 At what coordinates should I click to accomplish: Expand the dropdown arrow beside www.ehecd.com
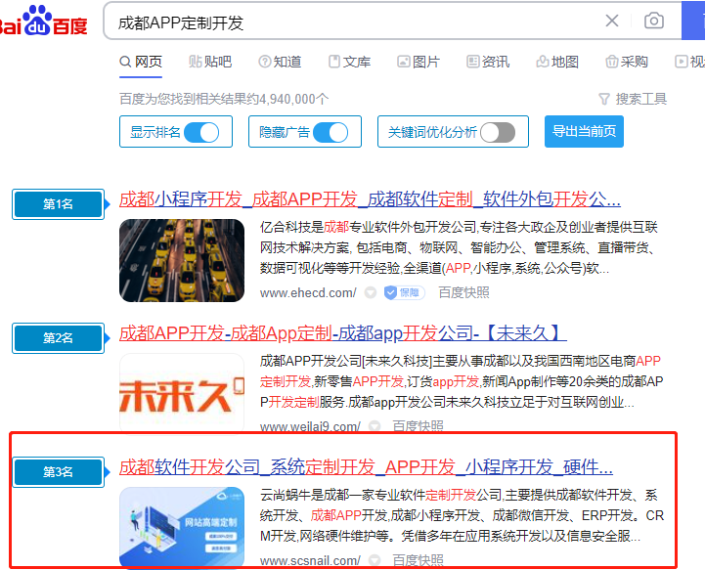(x=371, y=292)
